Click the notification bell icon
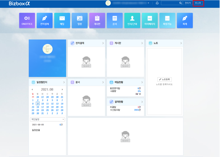 point(157,3)
